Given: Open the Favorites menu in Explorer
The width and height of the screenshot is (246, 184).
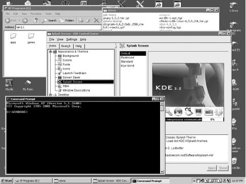Looking at the screenshot, I should click(36, 14).
